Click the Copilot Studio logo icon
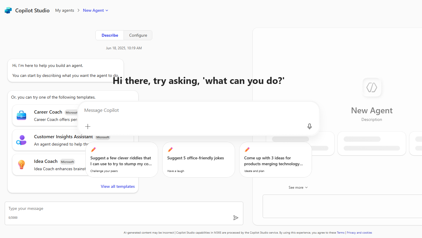The width and height of the screenshot is (422, 238). pyautogui.click(x=8, y=10)
